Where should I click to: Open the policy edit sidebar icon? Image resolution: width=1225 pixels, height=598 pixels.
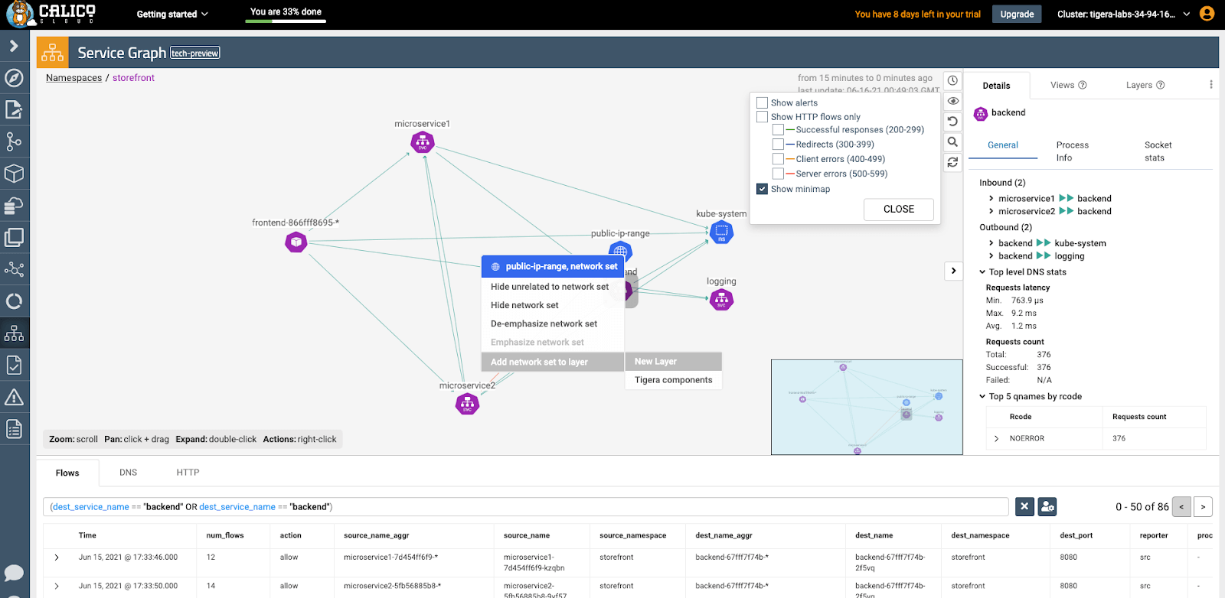click(x=14, y=109)
